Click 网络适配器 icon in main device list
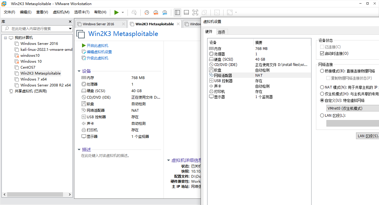This screenshot has width=379, height=205. (x=84, y=111)
